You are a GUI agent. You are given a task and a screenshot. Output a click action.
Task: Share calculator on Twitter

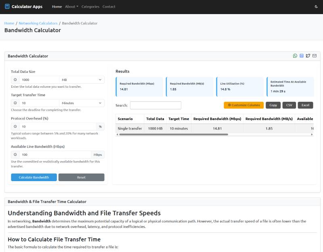pyautogui.click(x=308, y=56)
